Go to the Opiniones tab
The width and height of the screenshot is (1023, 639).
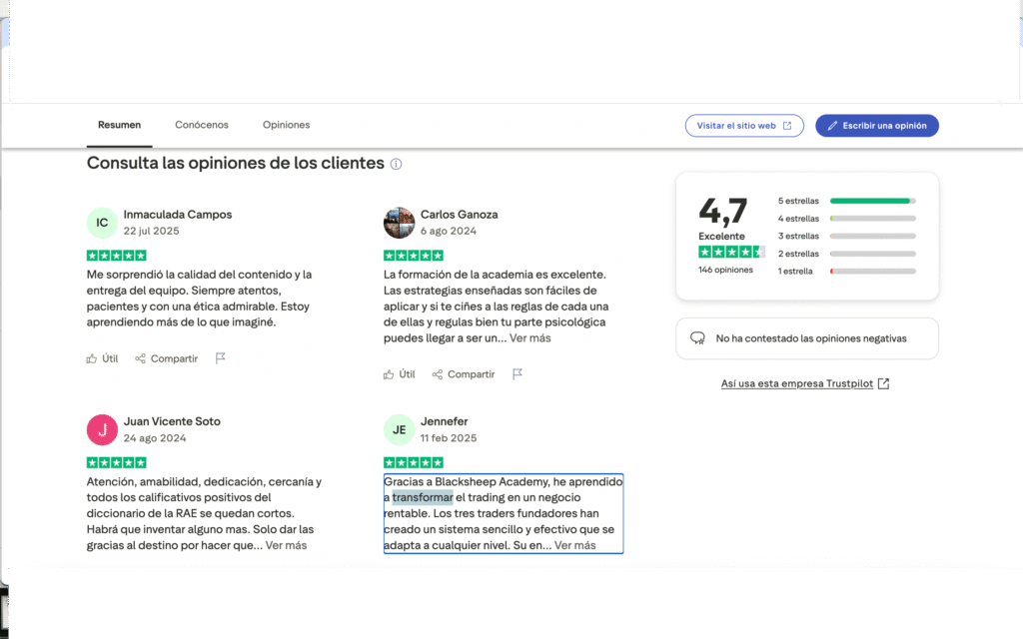tap(286, 125)
